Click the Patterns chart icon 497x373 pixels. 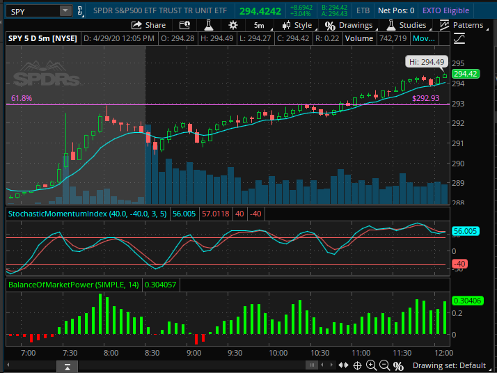(x=444, y=25)
